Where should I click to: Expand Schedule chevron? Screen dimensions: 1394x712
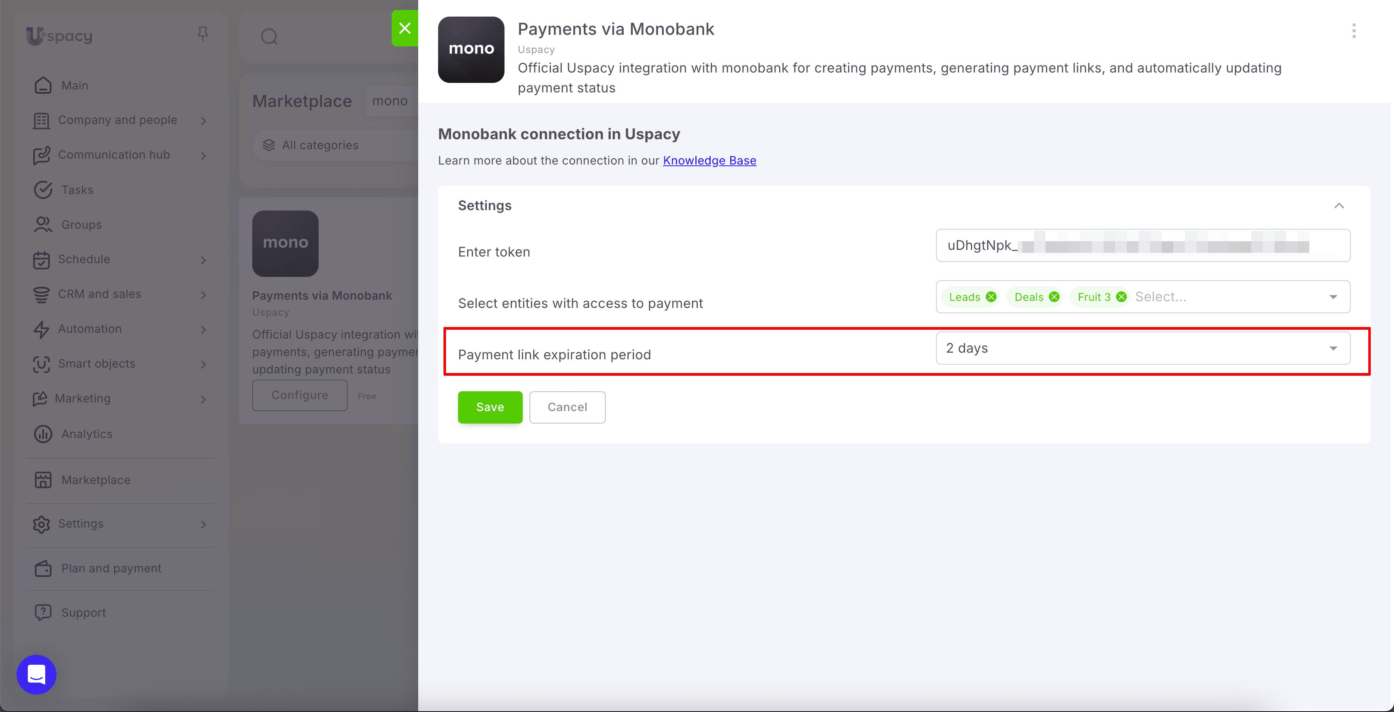click(x=203, y=260)
